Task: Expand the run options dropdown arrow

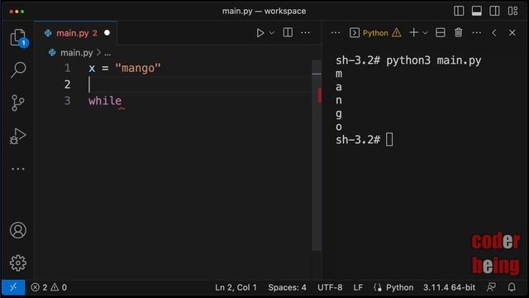Action: point(272,33)
